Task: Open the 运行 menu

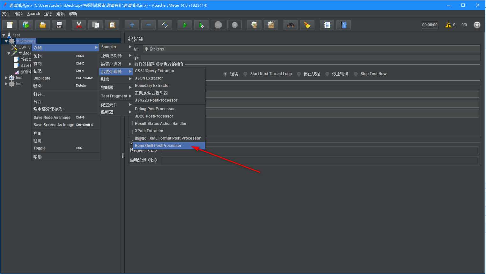Action: coord(48,14)
